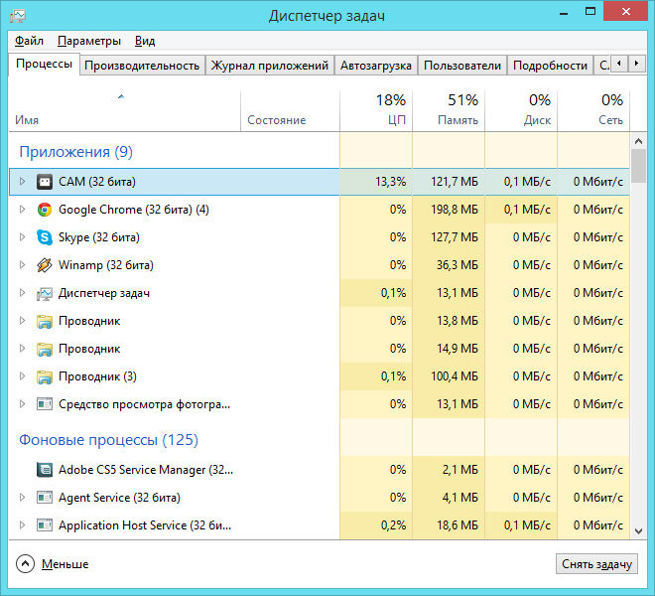The width and height of the screenshot is (655, 596).
Task: Open the Автозагрузка tab
Action: click(x=375, y=66)
